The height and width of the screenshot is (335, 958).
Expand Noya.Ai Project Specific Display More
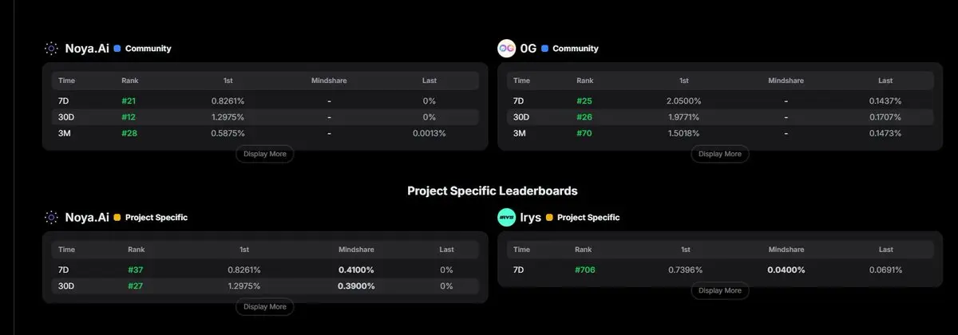[264, 306]
